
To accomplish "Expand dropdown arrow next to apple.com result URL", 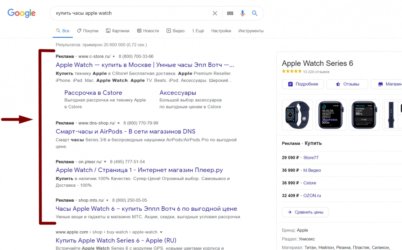I will tap(161, 232).
